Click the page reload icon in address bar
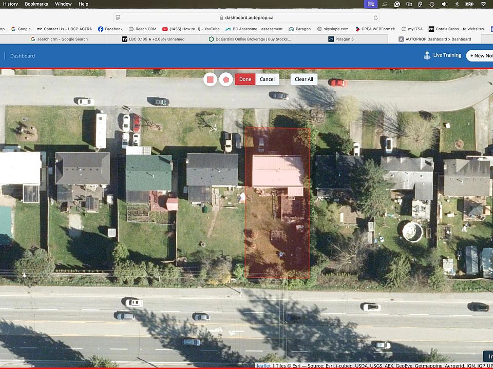 click(375, 17)
